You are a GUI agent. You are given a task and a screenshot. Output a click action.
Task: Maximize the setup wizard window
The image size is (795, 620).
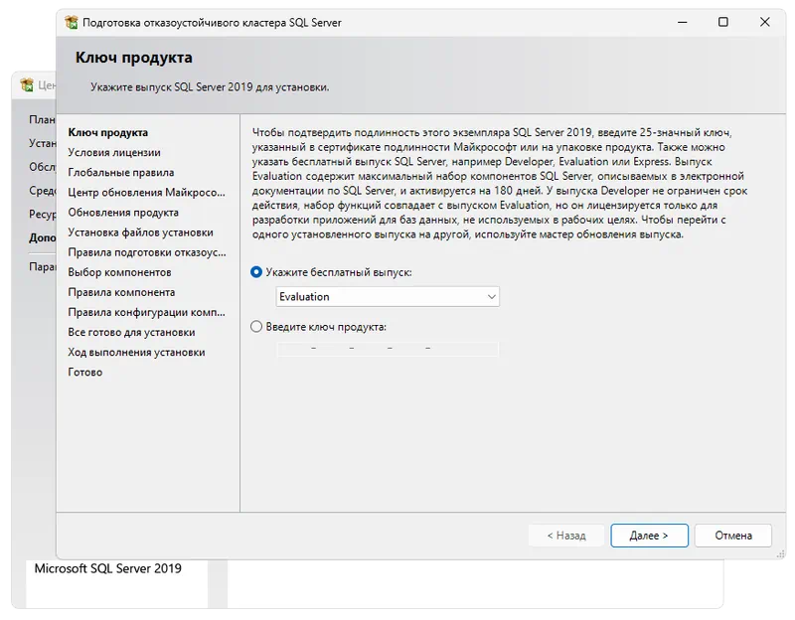point(723,22)
